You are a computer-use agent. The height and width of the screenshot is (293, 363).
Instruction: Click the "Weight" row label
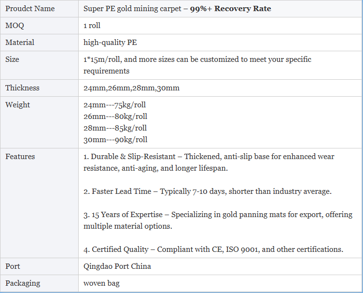[x=17, y=105]
